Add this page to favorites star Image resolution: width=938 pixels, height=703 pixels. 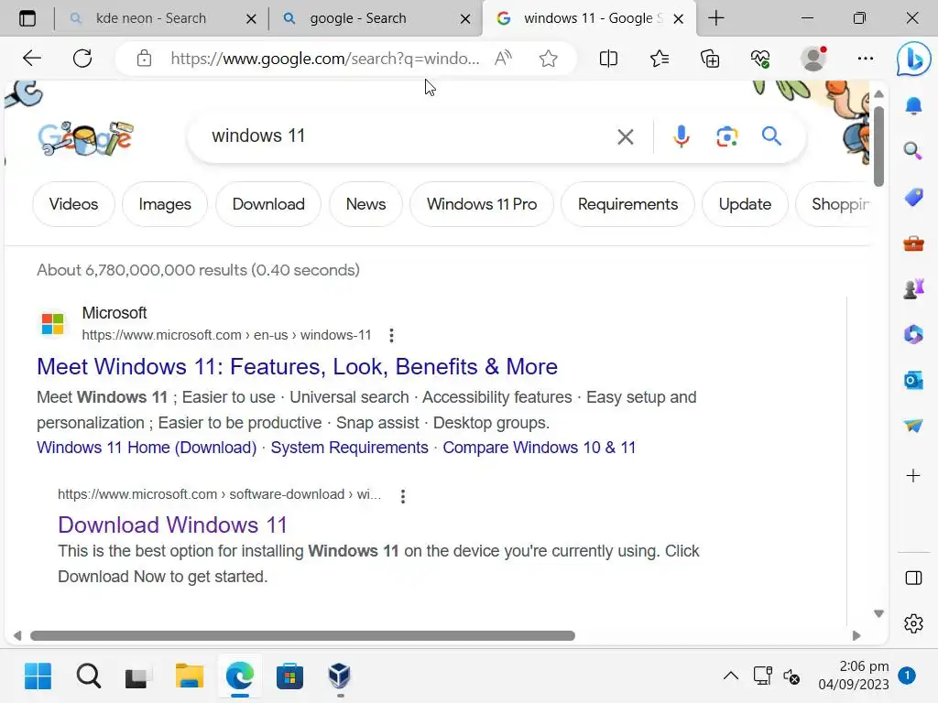click(x=548, y=59)
